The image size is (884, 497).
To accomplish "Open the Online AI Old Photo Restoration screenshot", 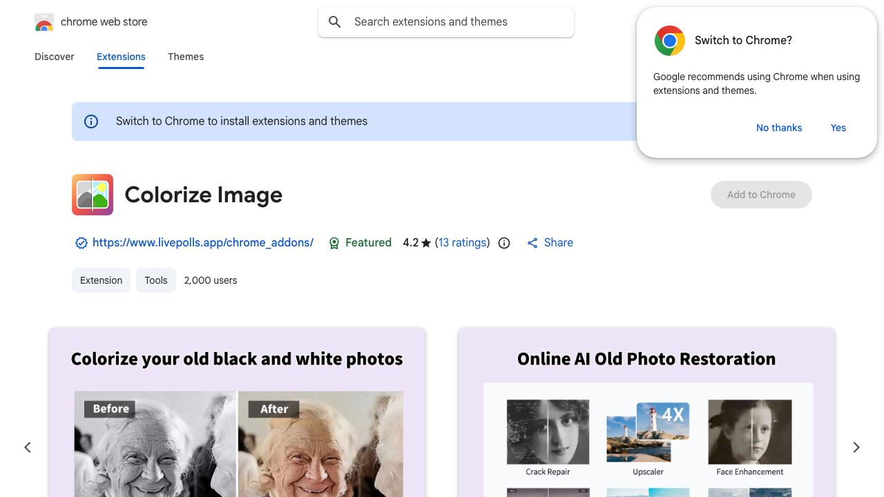I will [646, 413].
